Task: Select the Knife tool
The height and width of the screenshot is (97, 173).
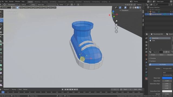Action: click(1, 61)
